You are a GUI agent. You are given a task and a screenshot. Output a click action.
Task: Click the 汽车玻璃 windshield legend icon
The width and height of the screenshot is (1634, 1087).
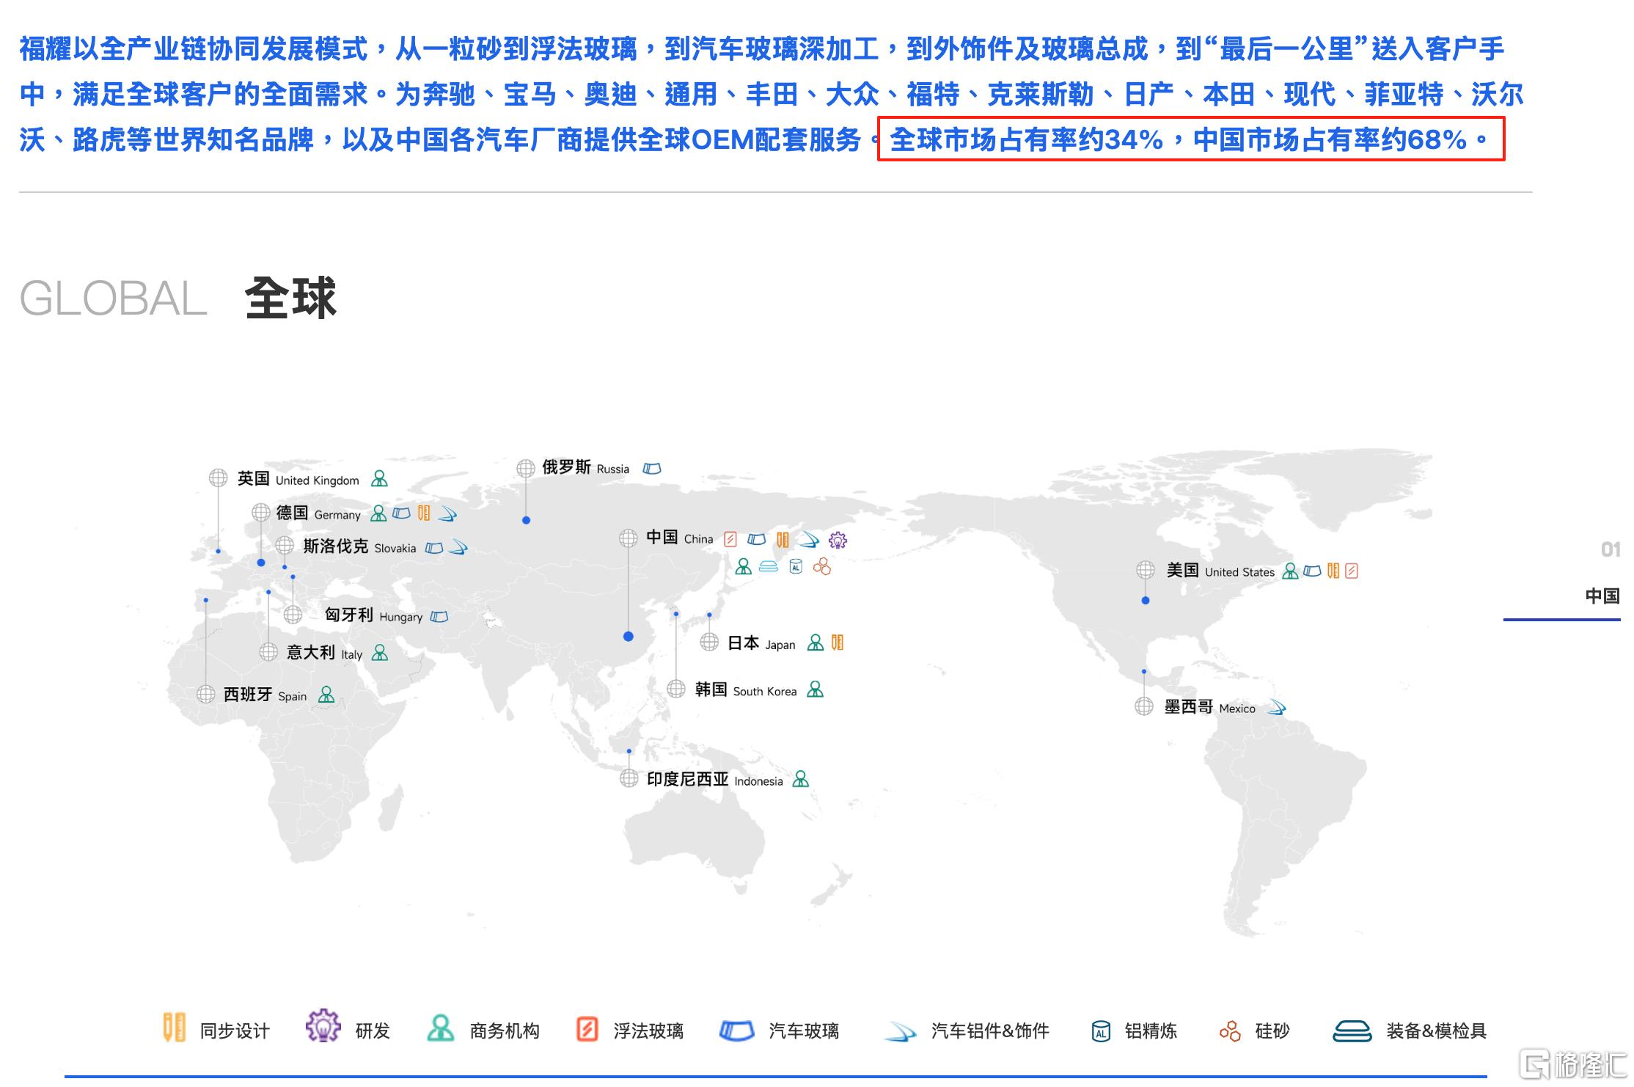click(x=737, y=1031)
